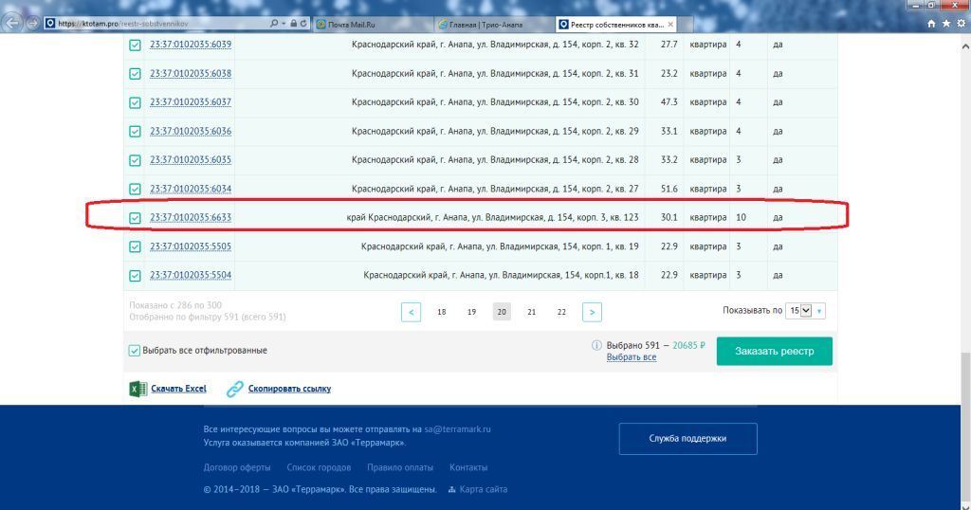The width and height of the screenshot is (971, 510).
Task: Click the browser forward arrow button
Action: [32, 24]
